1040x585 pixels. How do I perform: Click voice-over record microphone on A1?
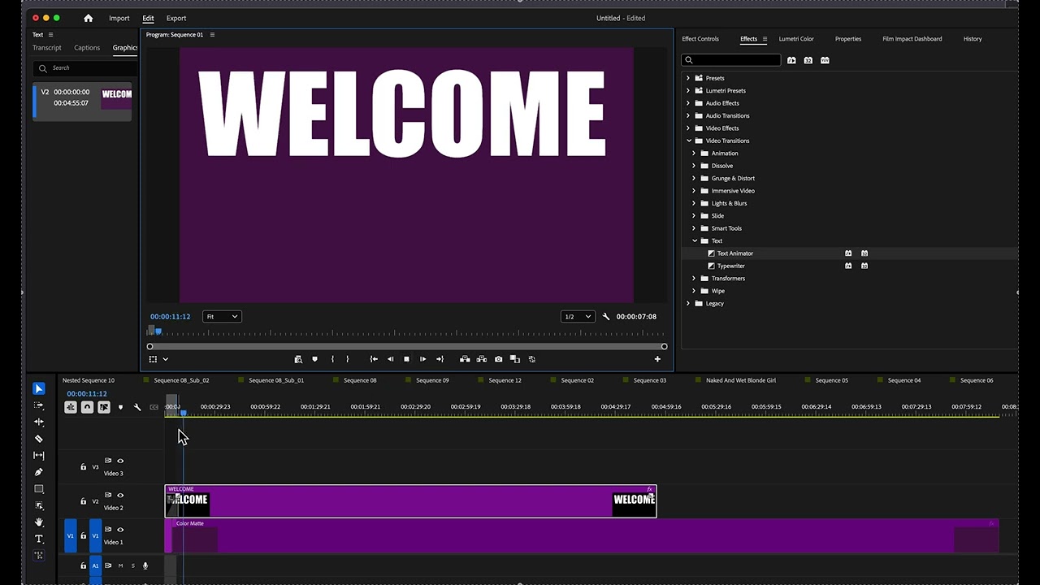click(x=145, y=565)
